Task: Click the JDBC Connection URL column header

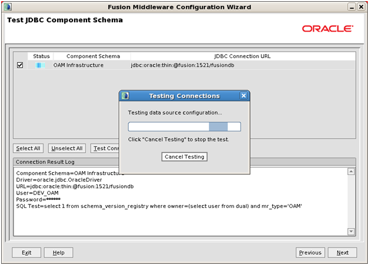Action: (242, 56)
